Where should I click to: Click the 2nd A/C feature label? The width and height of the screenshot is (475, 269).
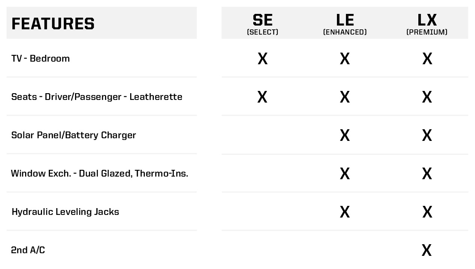28,250
